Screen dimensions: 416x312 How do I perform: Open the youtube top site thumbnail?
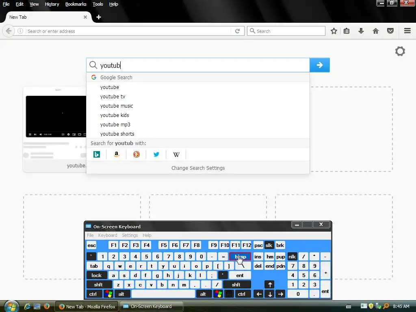click(55, 129)
